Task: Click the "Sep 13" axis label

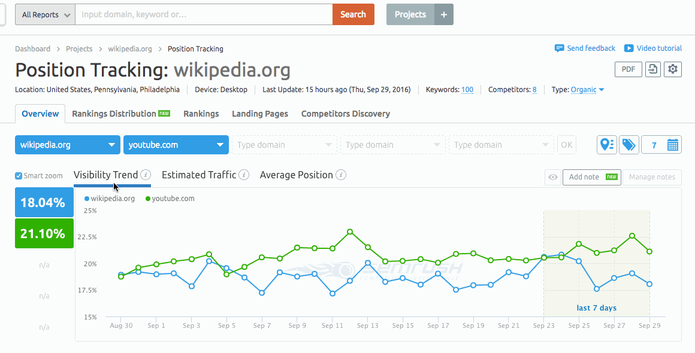Action: click(x=368, y=325)
